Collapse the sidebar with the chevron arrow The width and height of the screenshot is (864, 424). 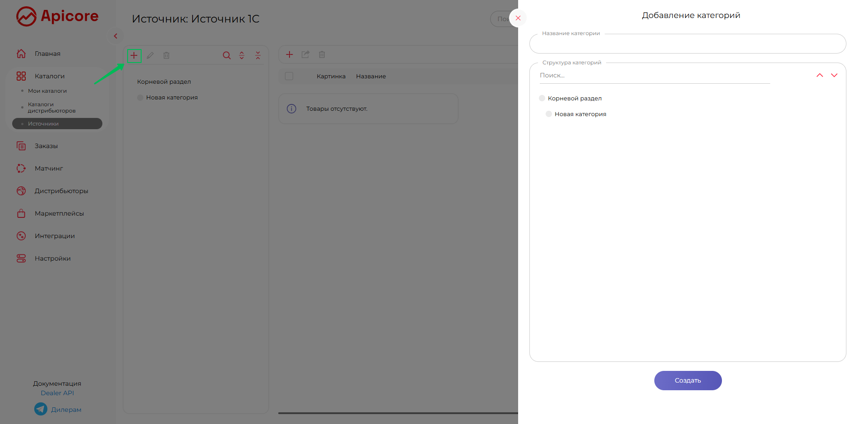(115, 36)
